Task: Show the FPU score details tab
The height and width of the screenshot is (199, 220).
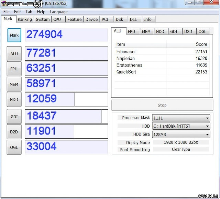Action: click(131, 31)
